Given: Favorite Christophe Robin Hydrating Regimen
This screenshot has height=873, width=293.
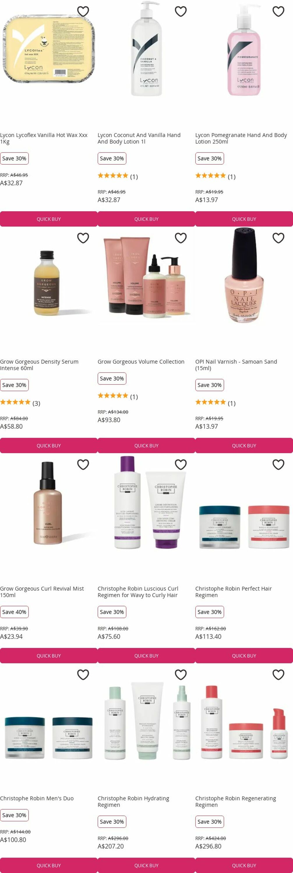Looking at the screenshot, I should click(x=181, y=675).
